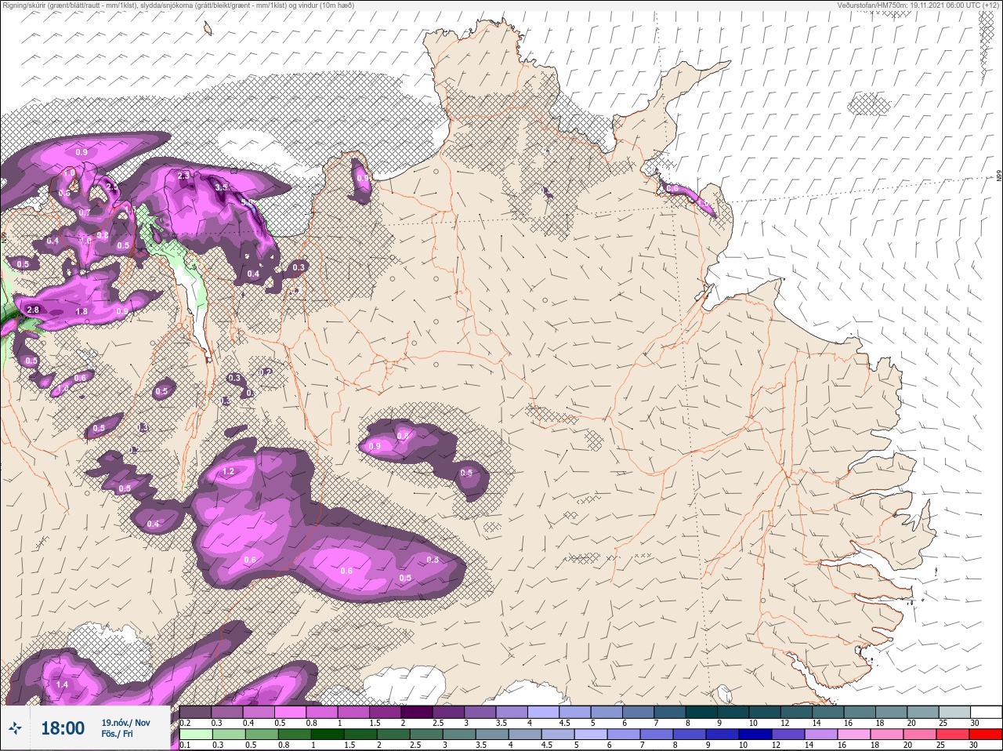Click the '0.1' label on the lower legend scale
The height and width of the screenshot is (751, 1003).
[x=185, y=746]
